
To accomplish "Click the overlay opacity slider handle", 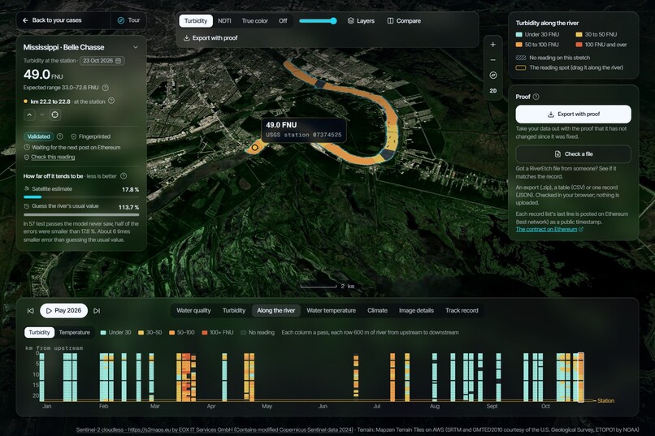I will [333, 21].
